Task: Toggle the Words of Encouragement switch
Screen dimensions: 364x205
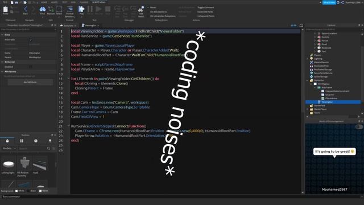Action: 359,126
